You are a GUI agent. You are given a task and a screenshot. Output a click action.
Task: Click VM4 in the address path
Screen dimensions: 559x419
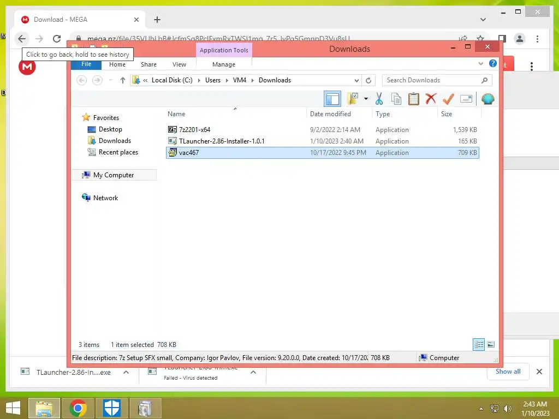pos(240,80)
